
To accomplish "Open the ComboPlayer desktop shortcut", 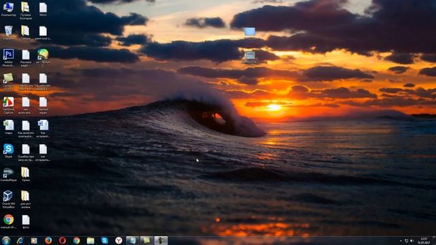I will tap(8, 175).
